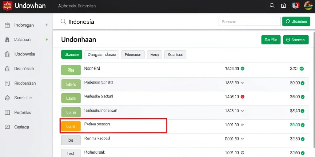Click the Paitenlas sidebar icon

tap(7, 112)
